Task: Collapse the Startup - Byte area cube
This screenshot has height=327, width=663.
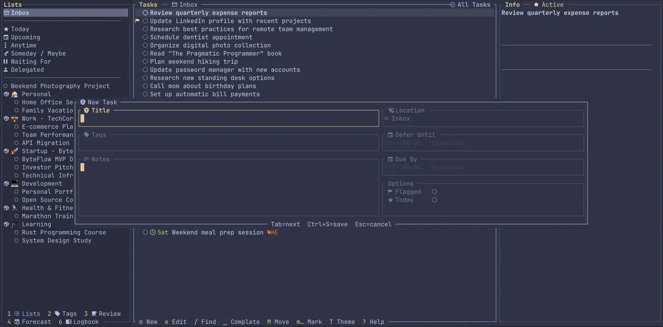Action: tap(6, 151)
